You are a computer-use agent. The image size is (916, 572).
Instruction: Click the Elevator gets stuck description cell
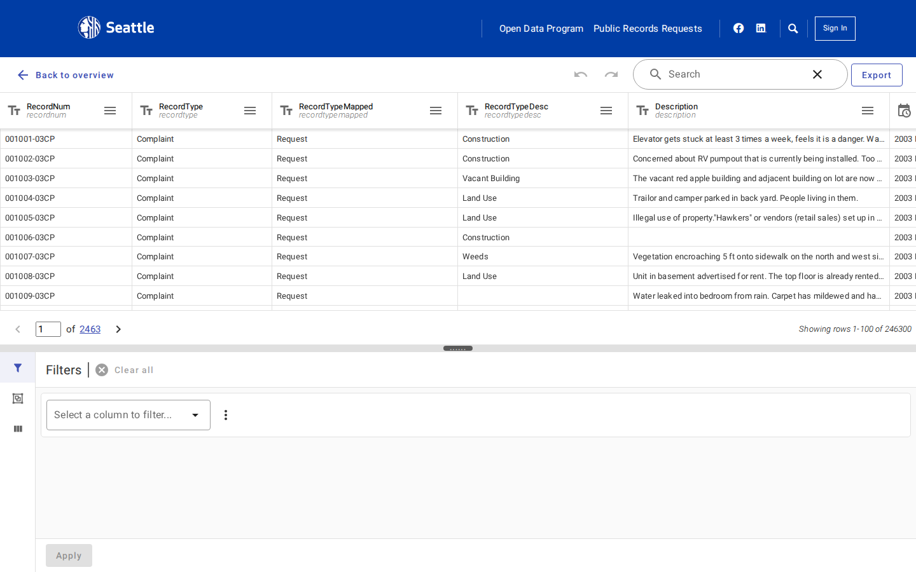point(759,139)
